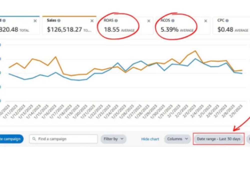Click the 18.55 ROAS value
This screenshot has height=187, width=250.
(x=111, y=30)
